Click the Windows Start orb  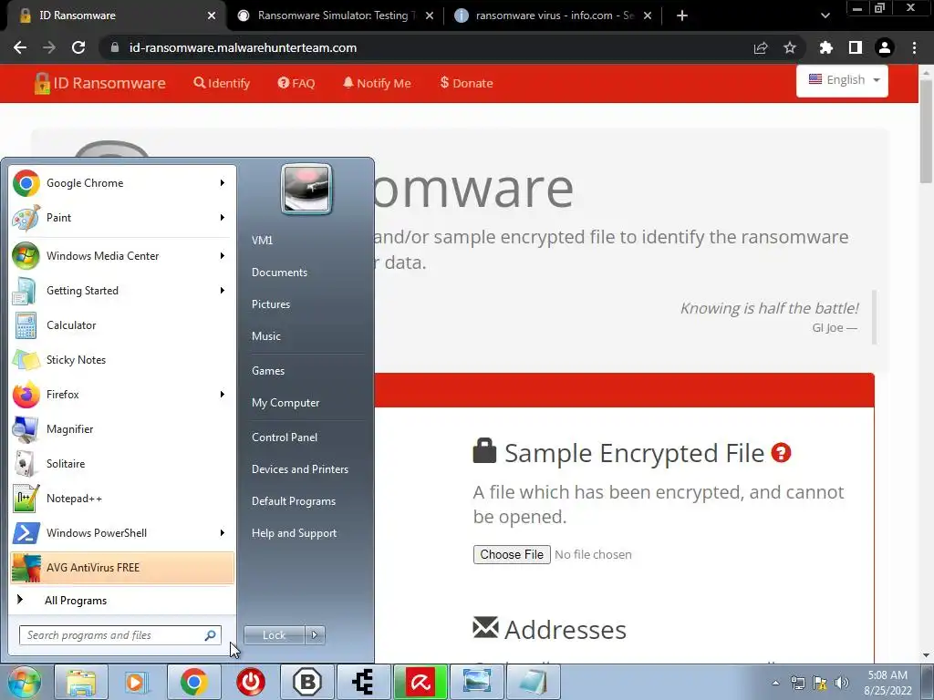tap(25, 682)
